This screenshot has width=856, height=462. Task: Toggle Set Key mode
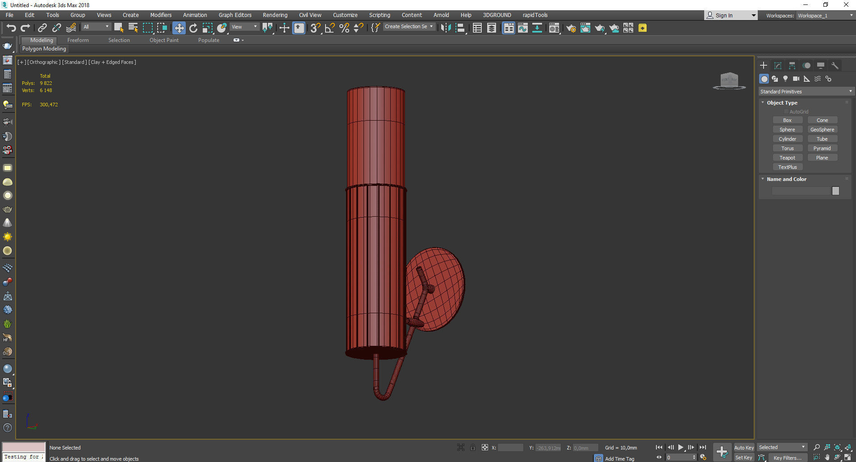click(x=743, y=458)
